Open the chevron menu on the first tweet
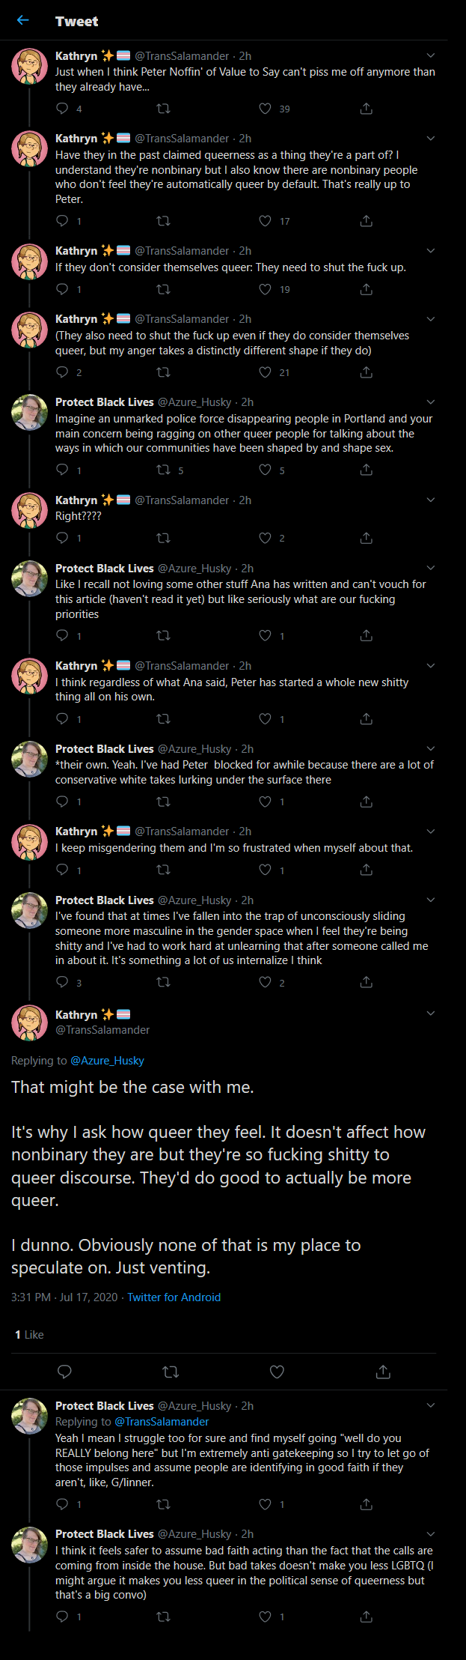Image resolution: width=466 pixels, height=1660 pixels. coord(430,55)
